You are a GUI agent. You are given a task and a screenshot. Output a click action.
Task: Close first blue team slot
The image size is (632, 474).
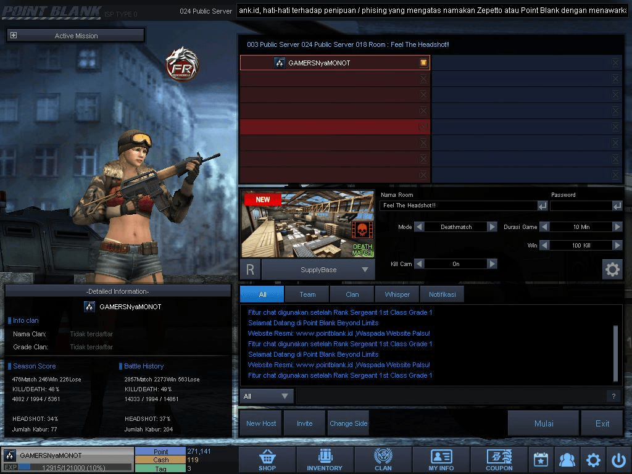coord(615,62)
